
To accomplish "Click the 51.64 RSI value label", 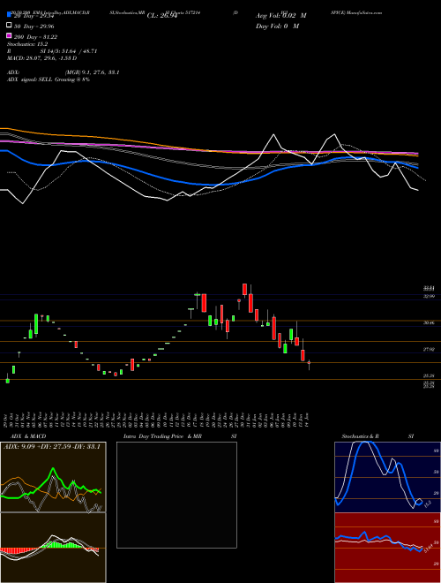I will [428, 548].
